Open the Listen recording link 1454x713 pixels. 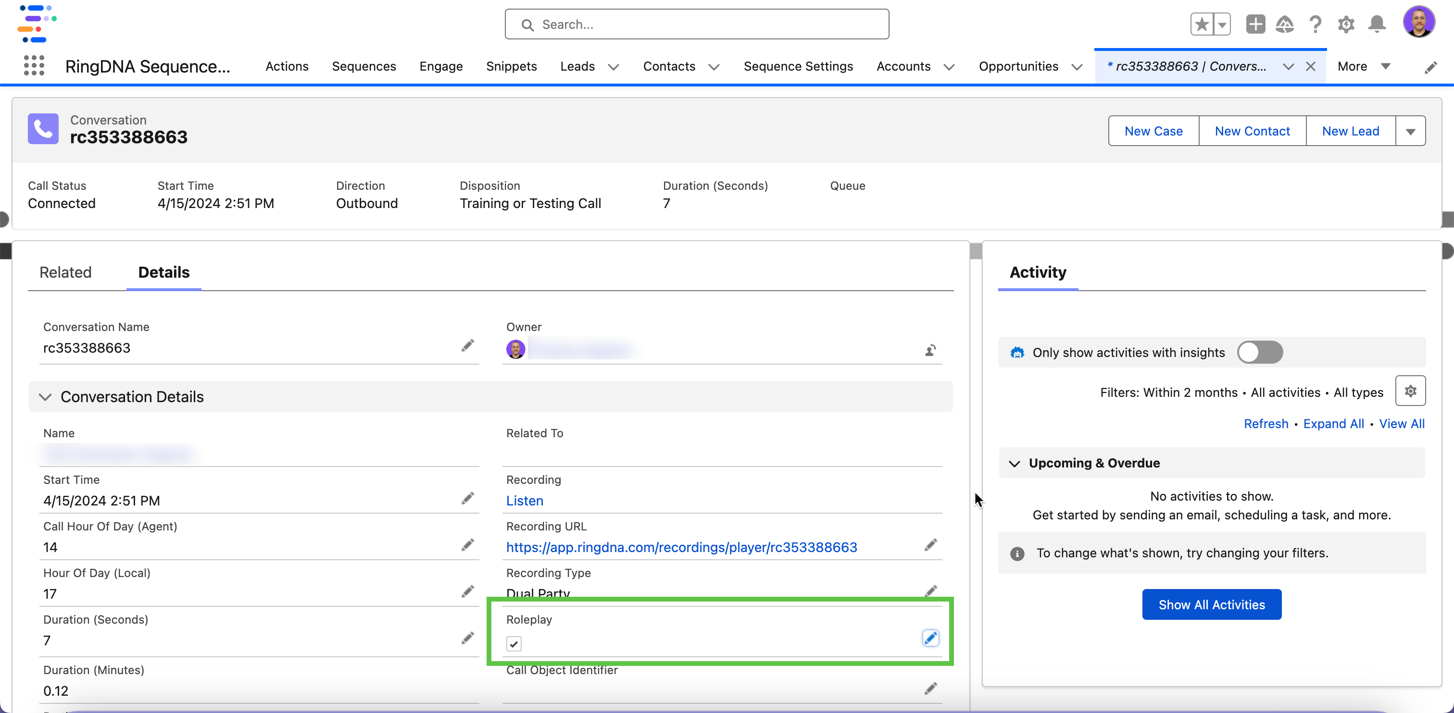pyautogui.click(x=525, y=501)
